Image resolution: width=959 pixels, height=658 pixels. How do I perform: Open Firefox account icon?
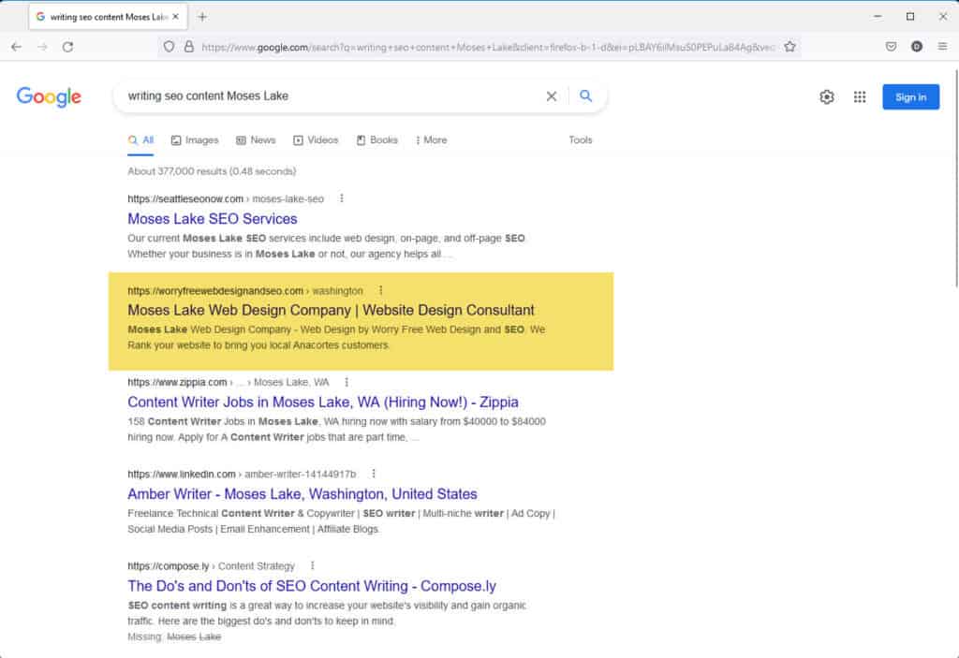(x=917, y=47)
